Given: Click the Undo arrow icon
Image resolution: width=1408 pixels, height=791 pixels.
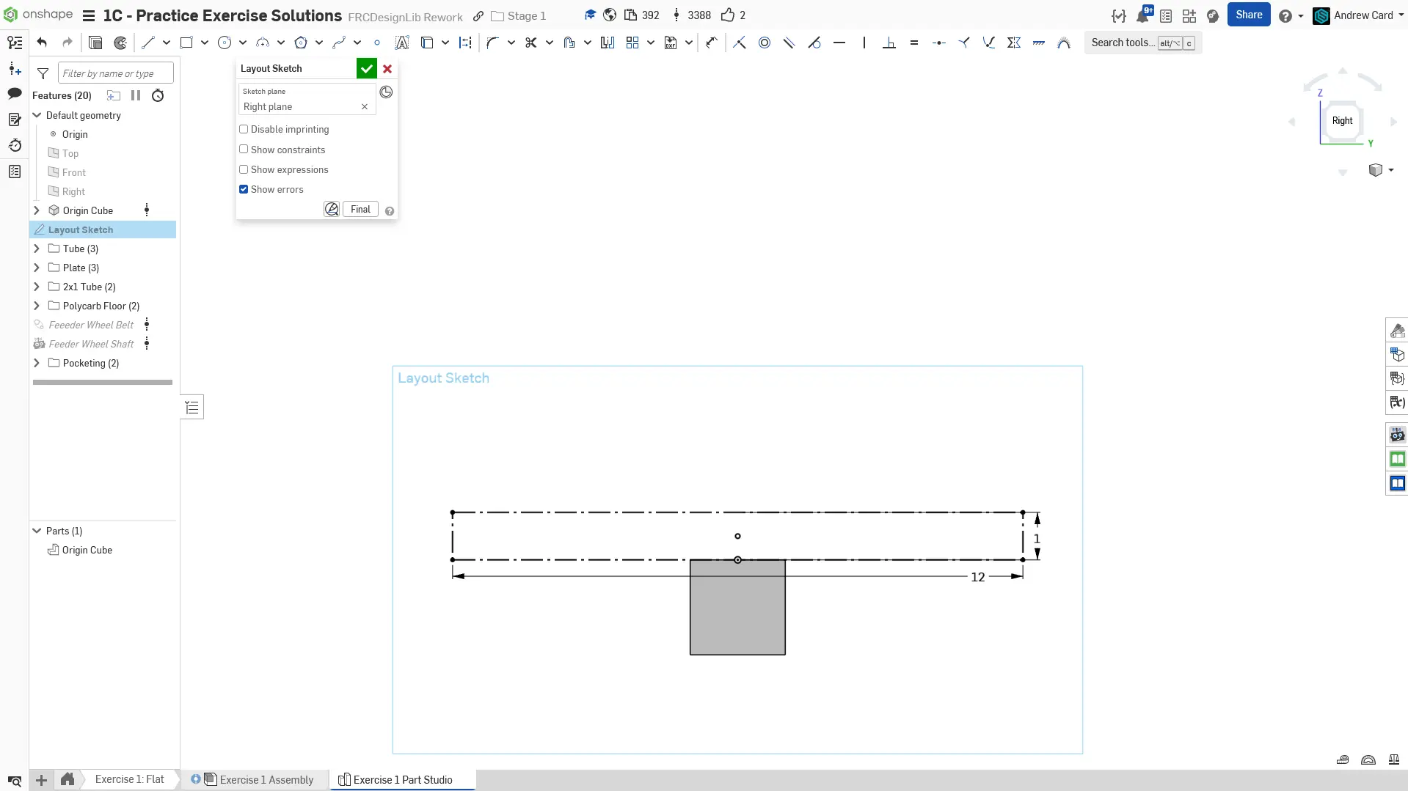Looking at the screenshot, I should (x=42, y=43).
